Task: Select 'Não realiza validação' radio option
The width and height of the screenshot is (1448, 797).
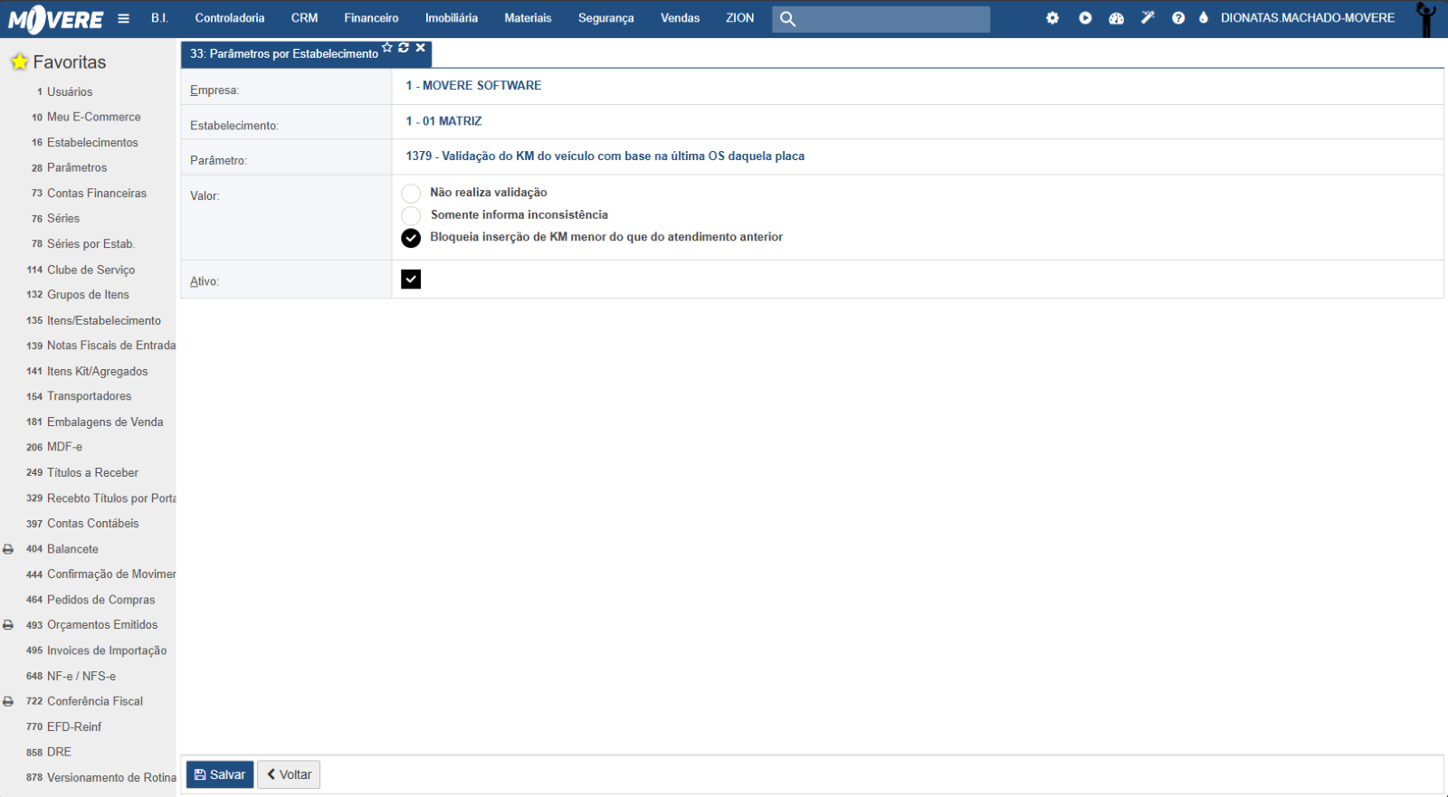Action: pyautogui.click(x=411, y=194)
